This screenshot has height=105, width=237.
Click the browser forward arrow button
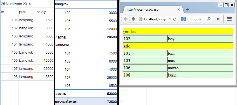point(133,19)
